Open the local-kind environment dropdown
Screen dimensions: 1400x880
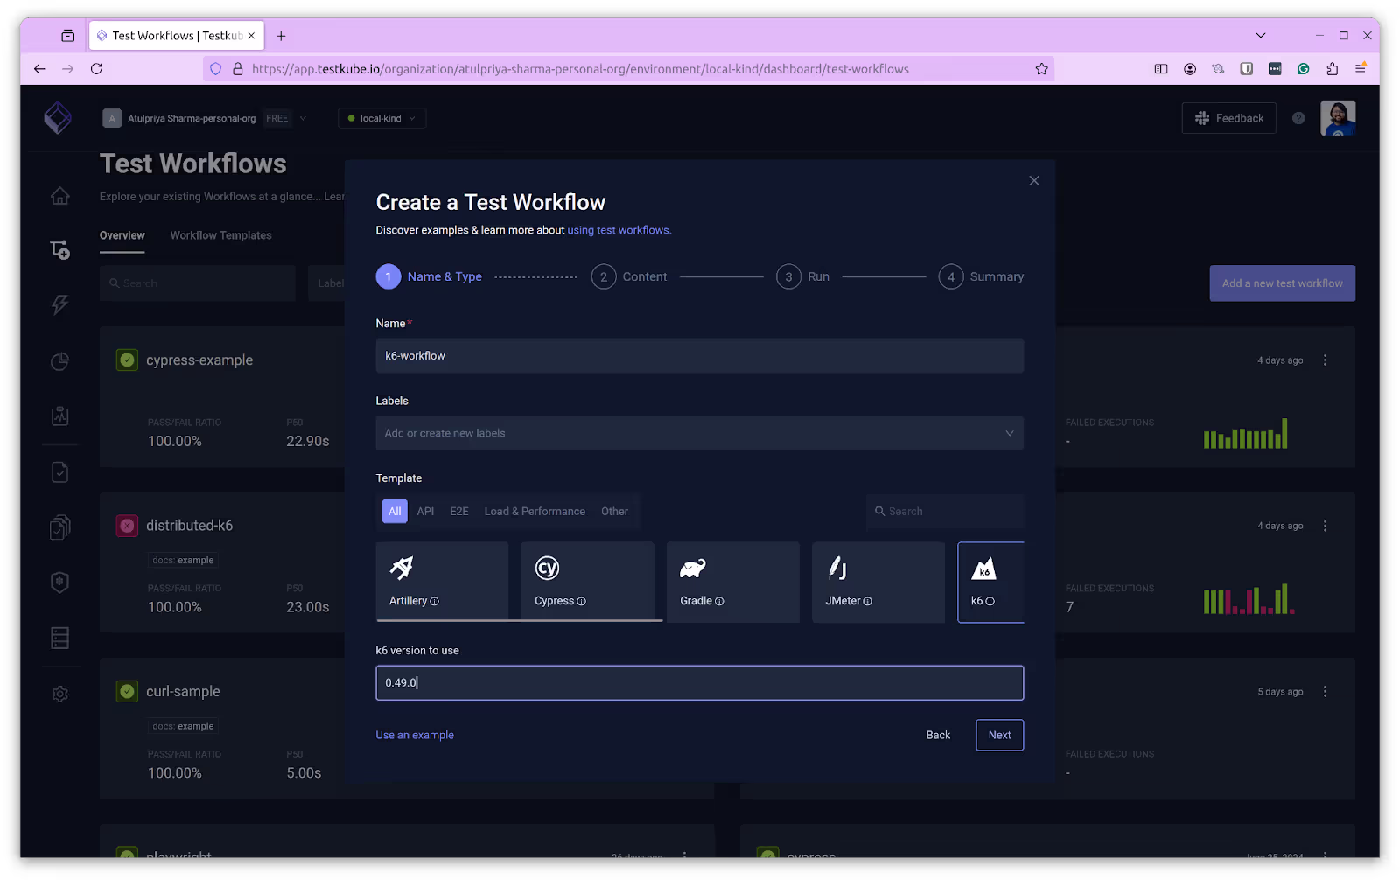tap(382, 118)
